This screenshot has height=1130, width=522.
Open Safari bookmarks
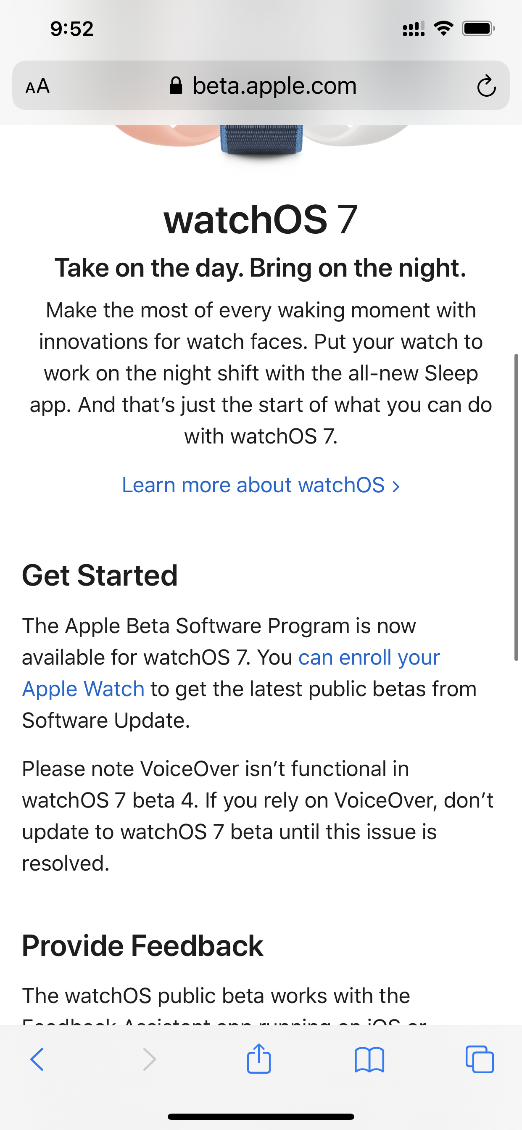(369, 1060)
